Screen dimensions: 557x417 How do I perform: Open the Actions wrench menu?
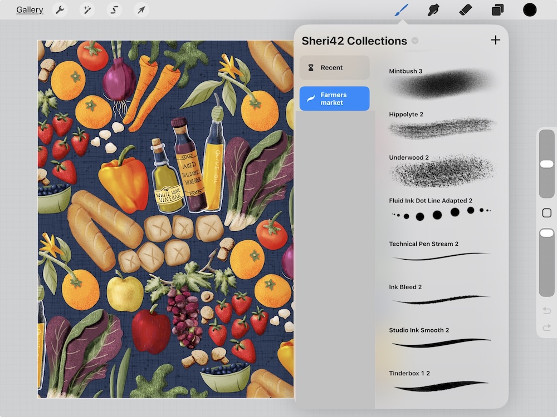[60, 10]
